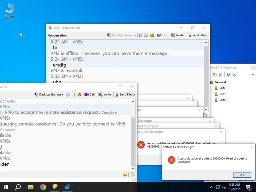Open Desktop Sharing dropdown in front conversation window
Image resolution: width=256 pixels, height=192 pixels.
coord(49,94)
